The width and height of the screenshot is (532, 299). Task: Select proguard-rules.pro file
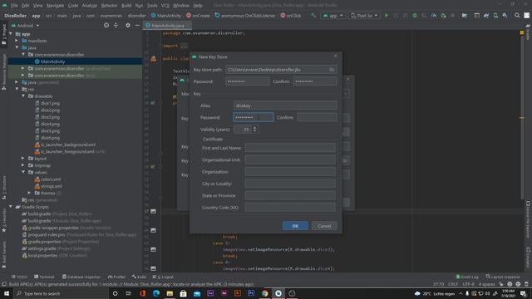(47, 234)
